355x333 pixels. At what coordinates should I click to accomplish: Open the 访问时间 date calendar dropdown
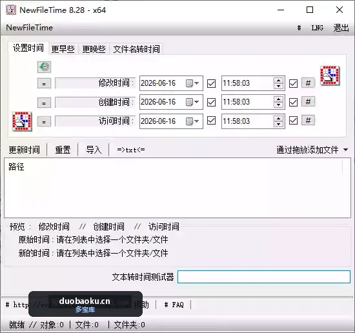tap(192, 121)
